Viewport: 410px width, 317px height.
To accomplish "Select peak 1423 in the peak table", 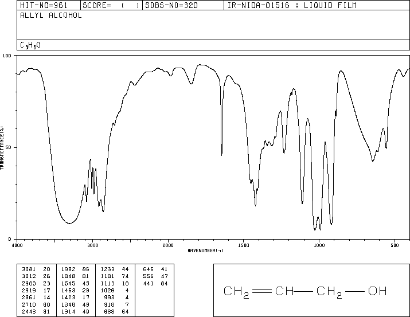I will [x=68, y=298].
